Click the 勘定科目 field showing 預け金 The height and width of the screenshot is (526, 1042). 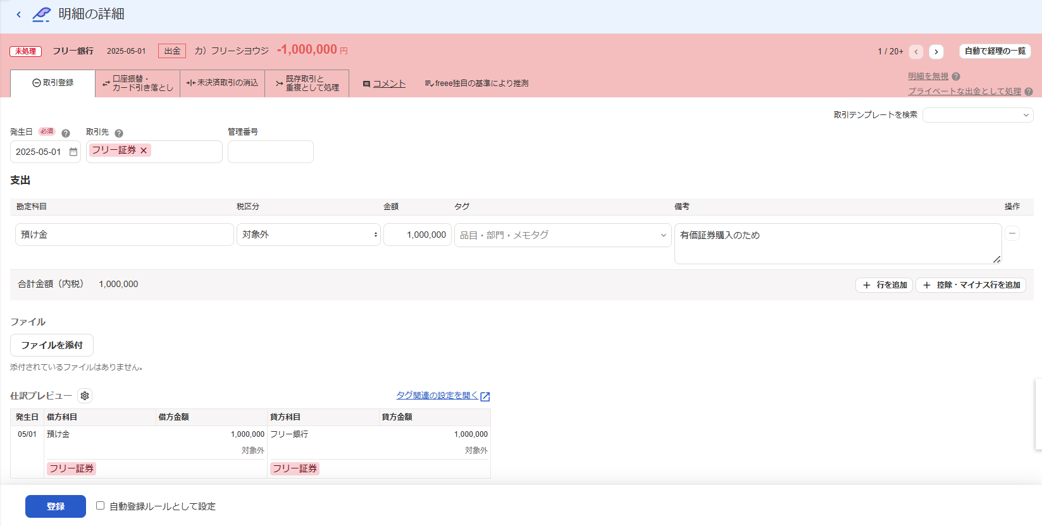click(125, 235)
